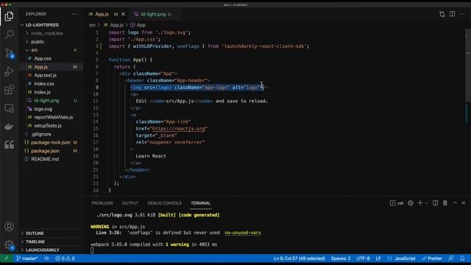Create a new terminal with the plus icon
This screenshot has height=265, width=471.
point(420,203)
